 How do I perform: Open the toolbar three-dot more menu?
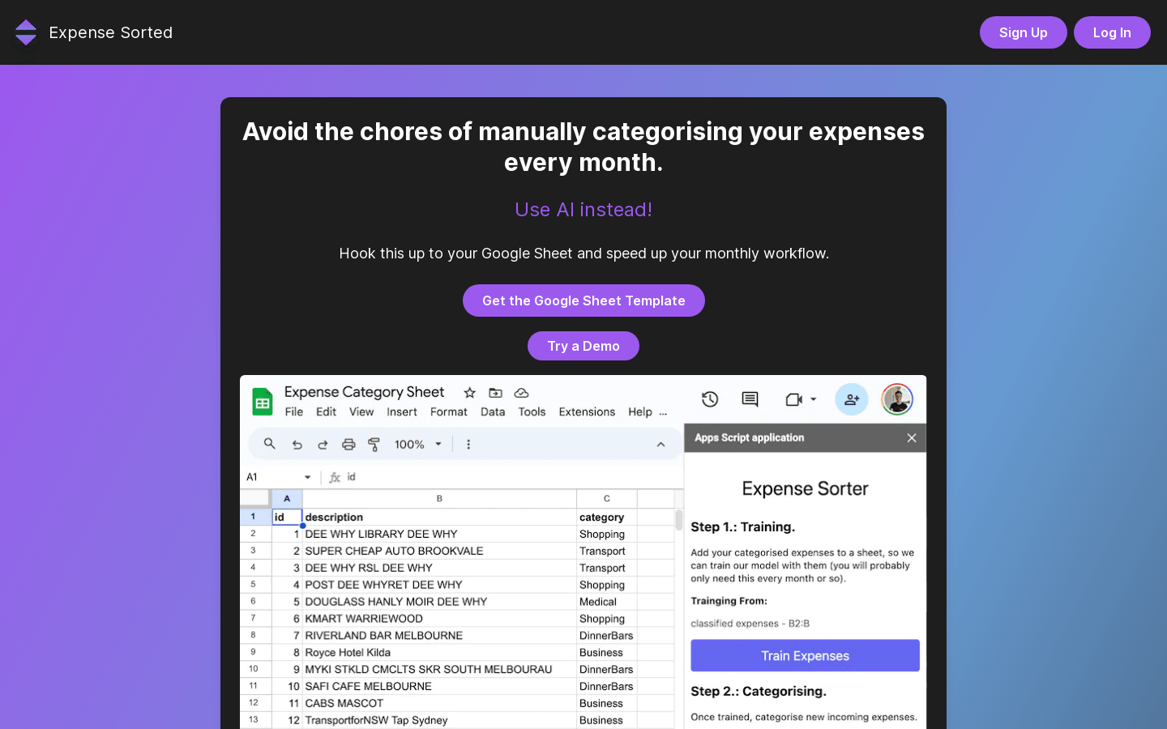468,445
